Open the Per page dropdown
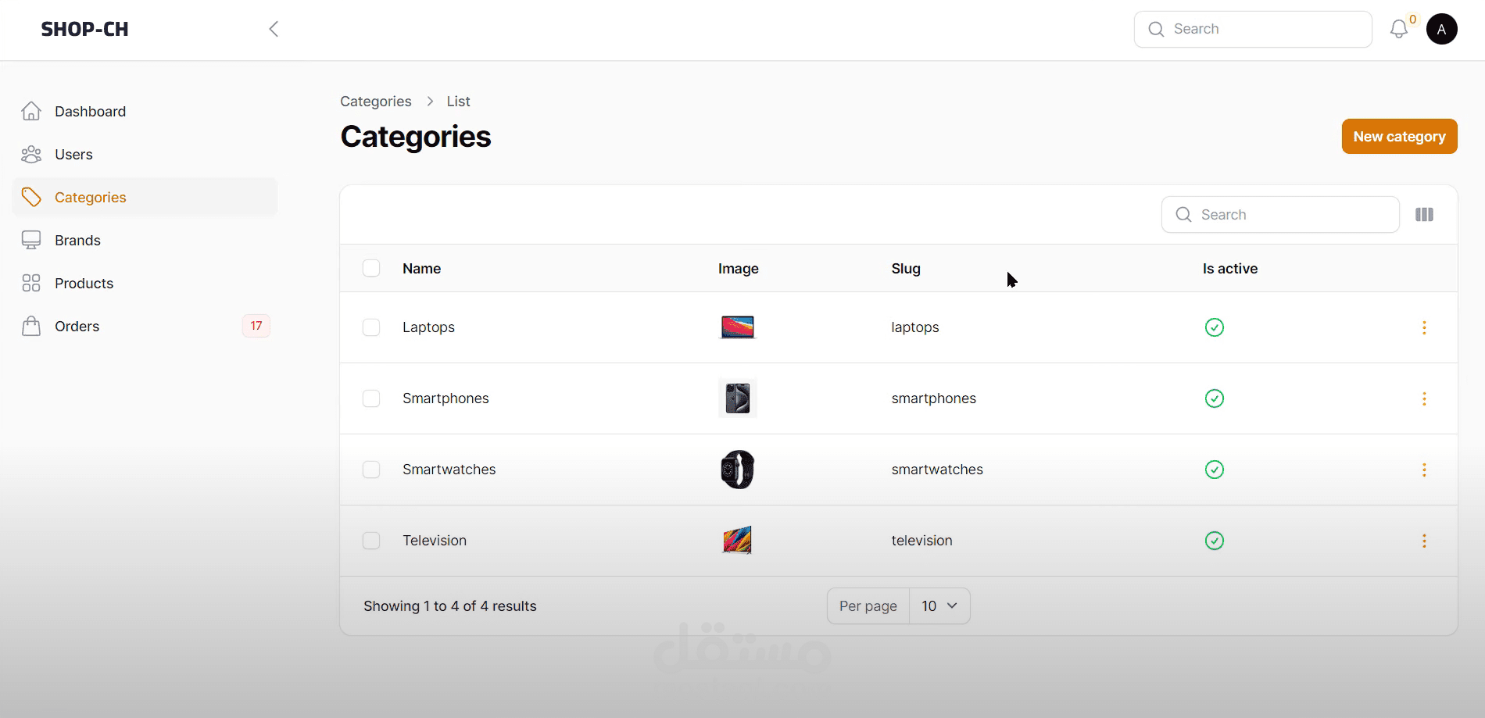 939,606
